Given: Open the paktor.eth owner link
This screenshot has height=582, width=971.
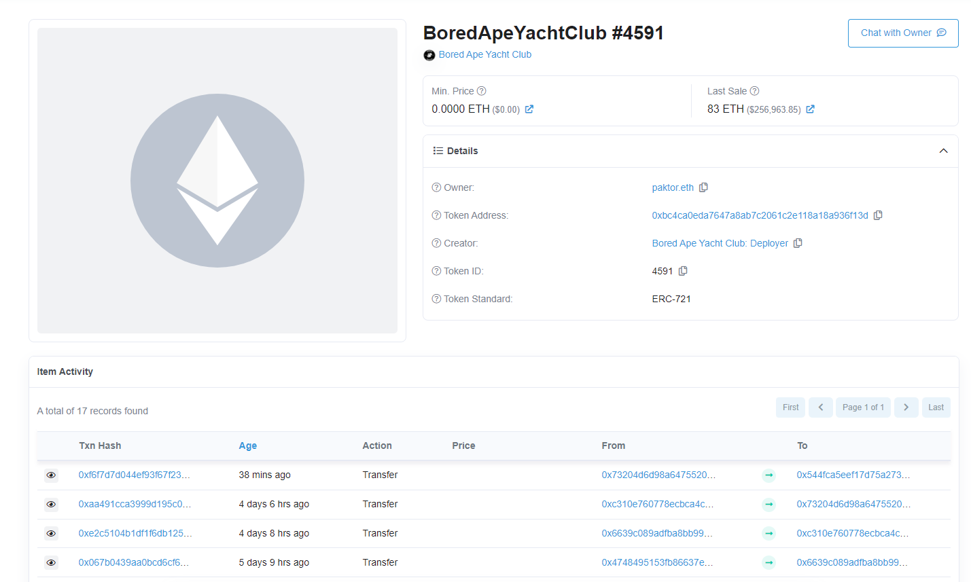Looking at the screenshot, I should tap(673, 187).
